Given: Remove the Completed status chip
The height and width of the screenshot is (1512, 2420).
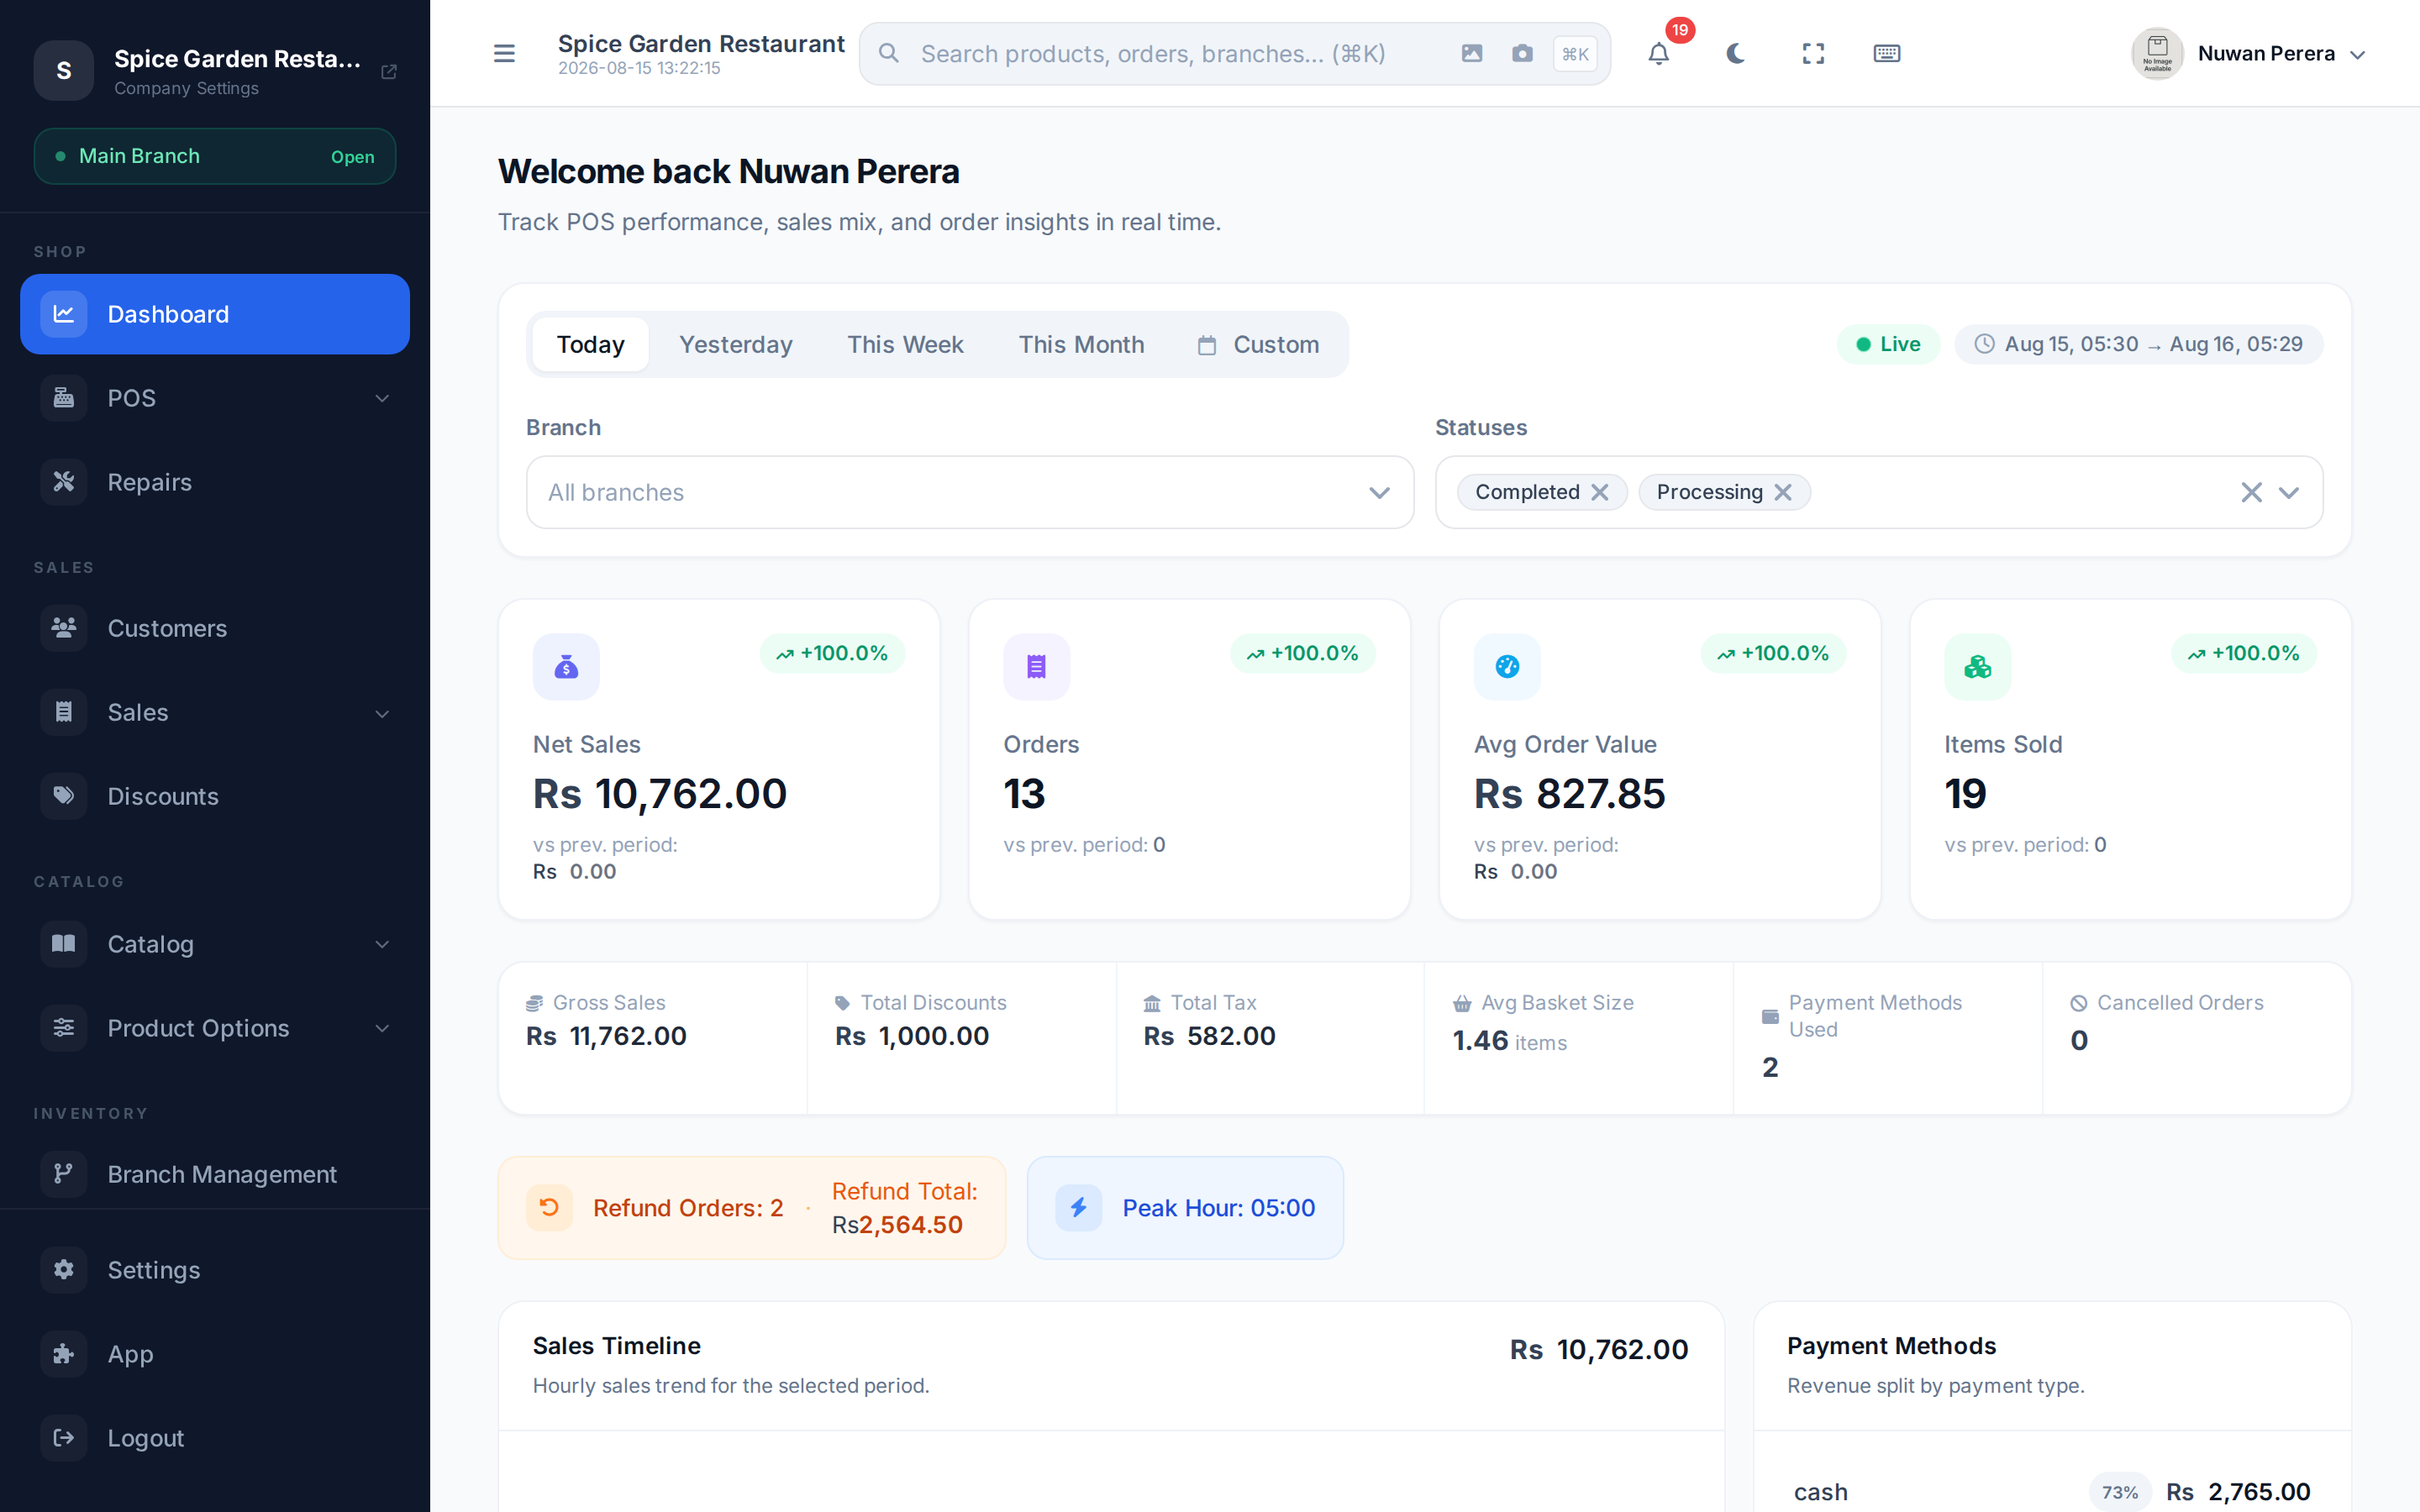Looking at the screenshot, I should (x=1600, y=492).
